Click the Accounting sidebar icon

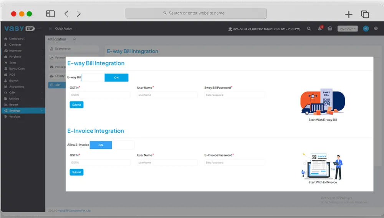[x=6, y=87]
